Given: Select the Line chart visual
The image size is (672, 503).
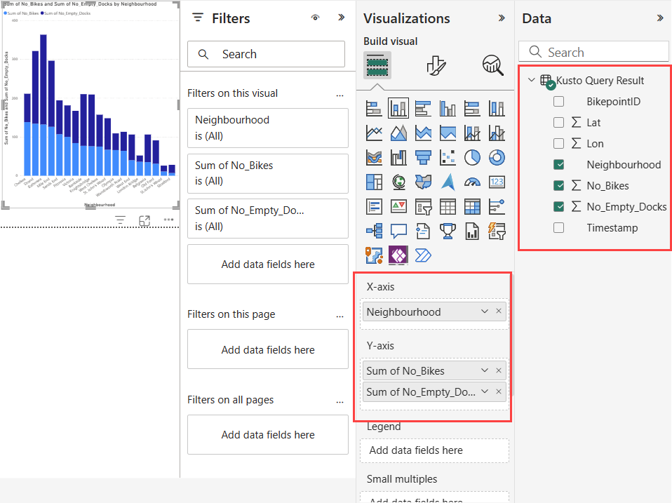Looking at the screenshot, I should [374, 133].
